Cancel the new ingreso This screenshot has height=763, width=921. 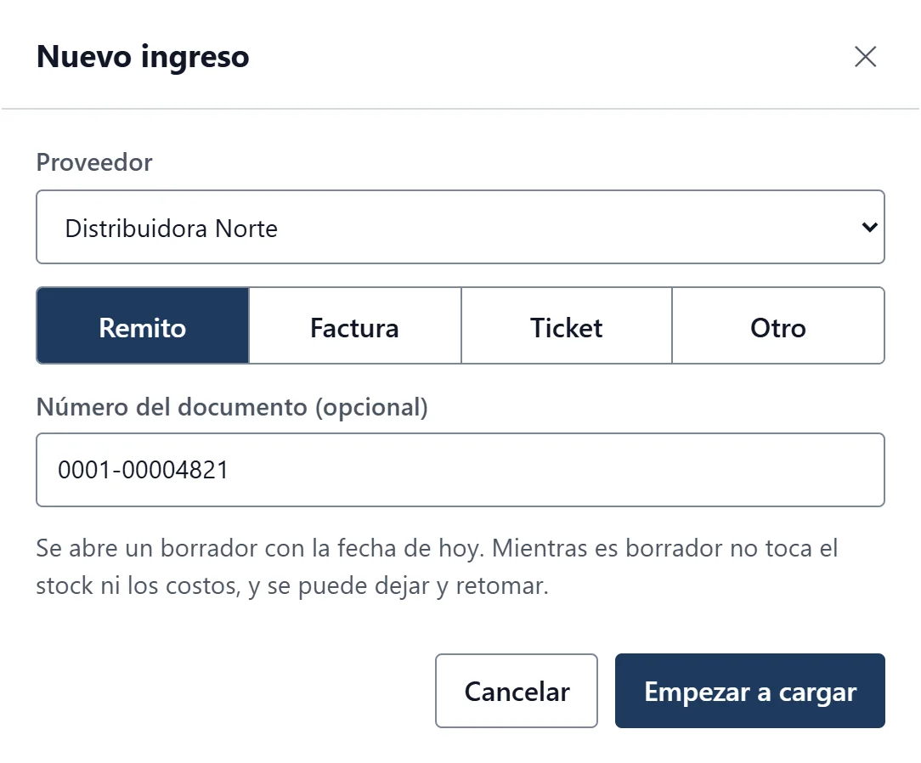click(x=517, y=691)
